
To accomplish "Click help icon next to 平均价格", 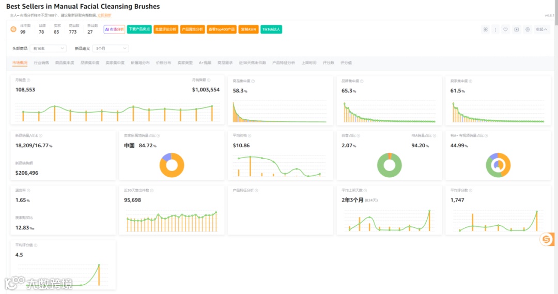I will point(250,135).
